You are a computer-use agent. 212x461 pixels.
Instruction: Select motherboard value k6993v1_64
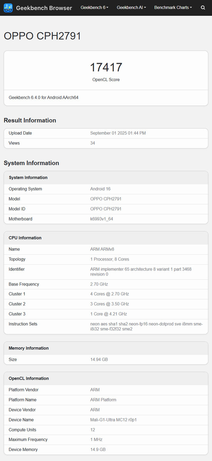tap(102, 219)
